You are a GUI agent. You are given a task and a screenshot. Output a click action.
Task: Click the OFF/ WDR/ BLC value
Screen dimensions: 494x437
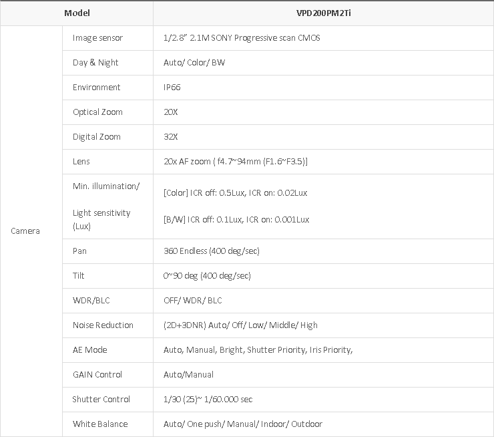192,301
